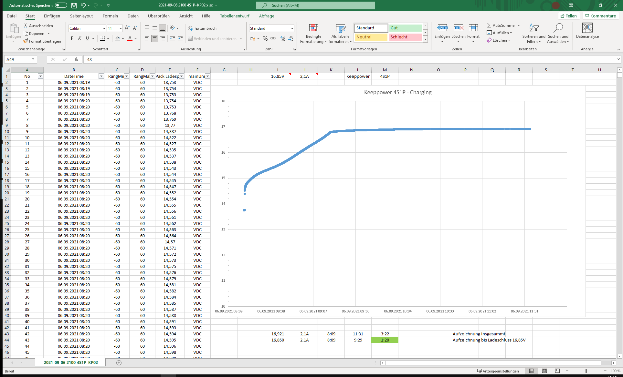Open the DateTime column filter dropdown
Screen dimensions: 623x377
point(101,76)
